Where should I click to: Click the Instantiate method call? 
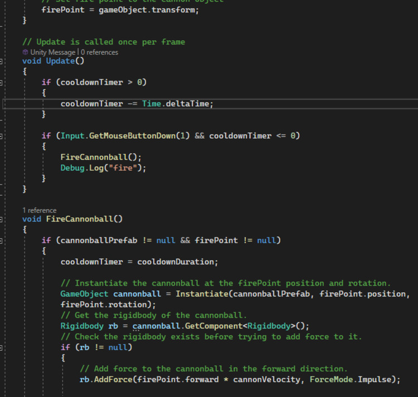202,294
